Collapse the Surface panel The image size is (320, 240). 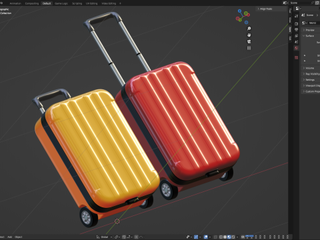pyautogui.click(x=311, y=36)
